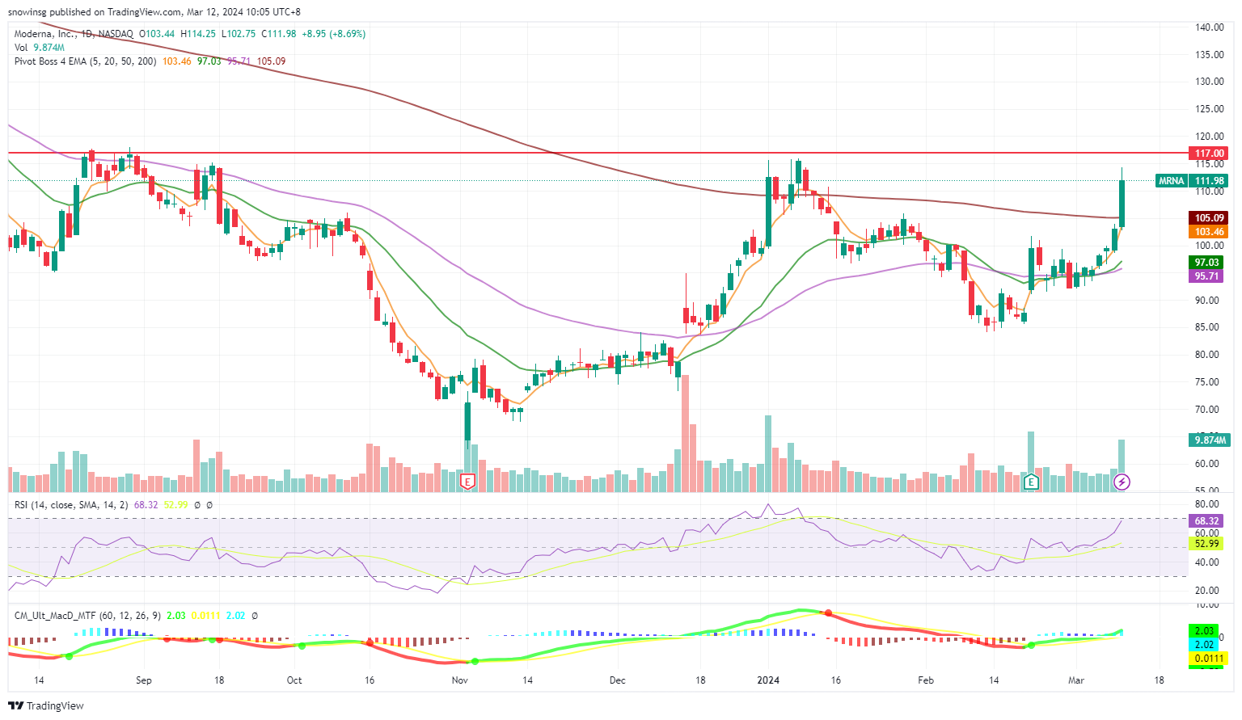Click the Nov label on time axis
Viewport: 1242px width, 720px height.
(x=460, y=680)
